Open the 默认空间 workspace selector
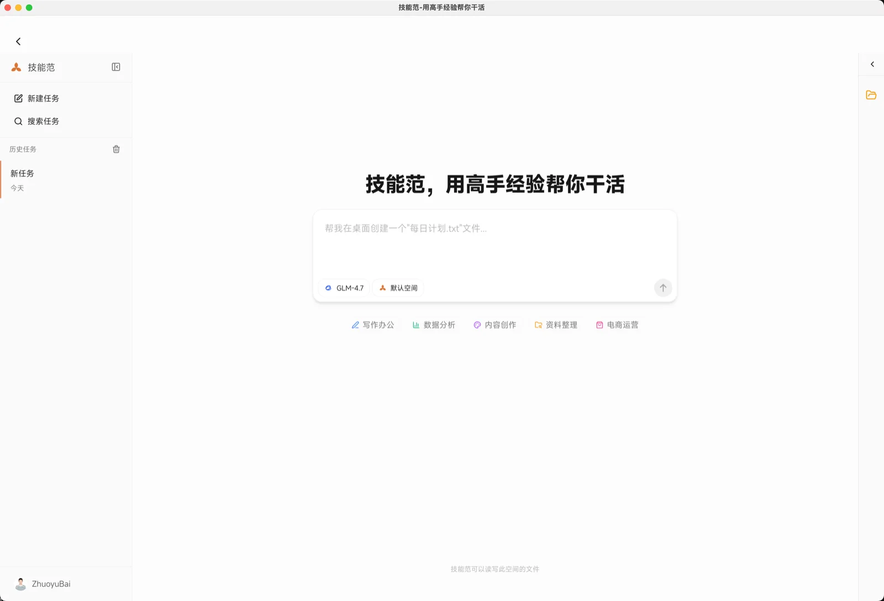 (x=398, y=288)
